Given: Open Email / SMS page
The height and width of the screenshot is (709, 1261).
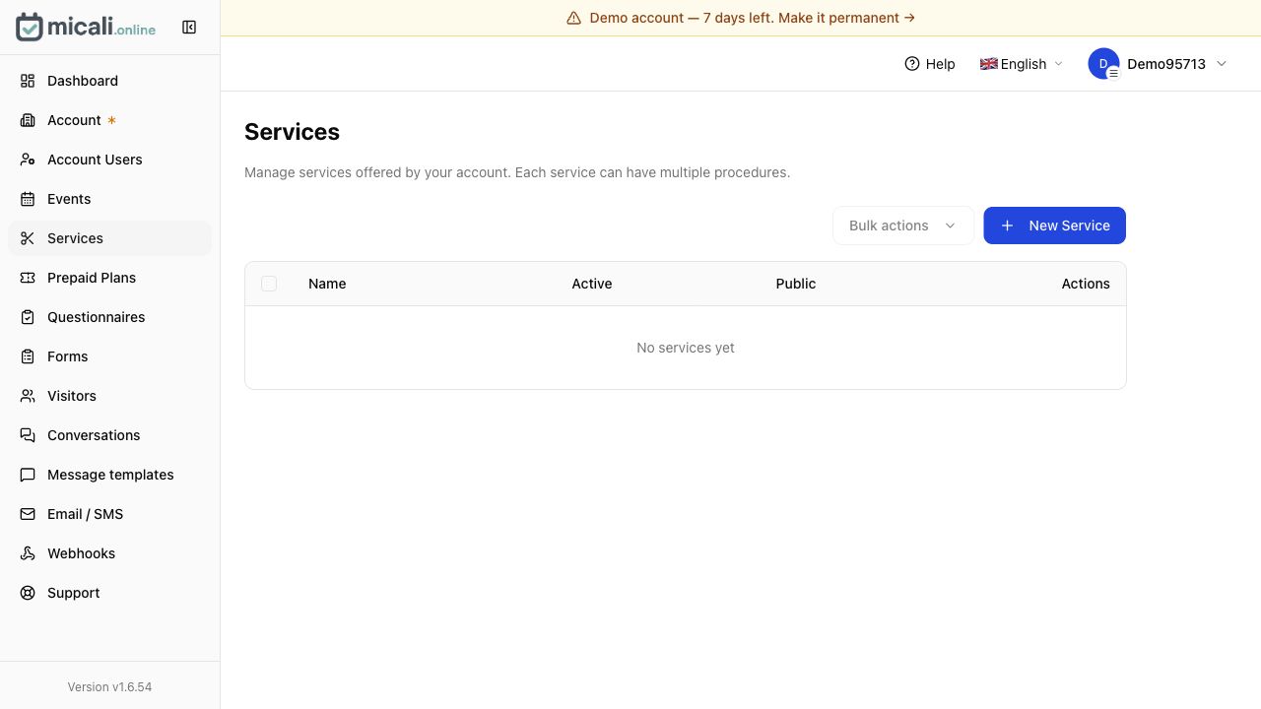Looking at the screenshot, I should click(109, 514).
